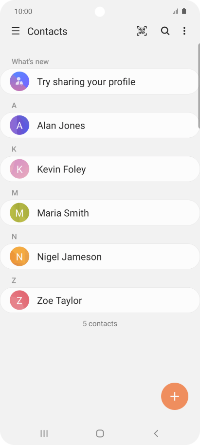Tap the profile sharing avatar icon
Screen dimensions: 200x445
[x=19, y=81]
